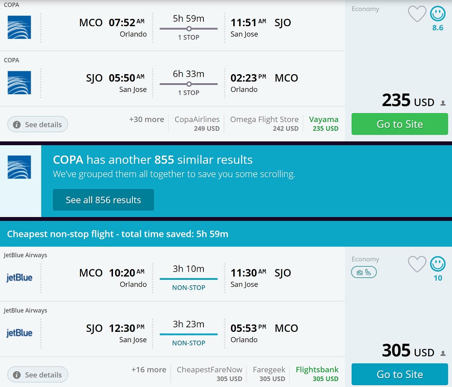This screenshot has height=387, width=452.
Task: Expand See details for the JetBlue flight
Action: click(38, 375)
